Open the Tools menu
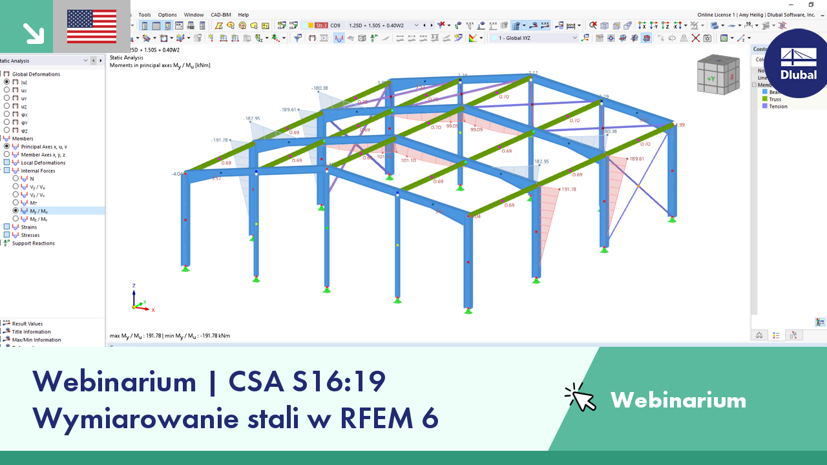This screenshot has width=827, height=465. [145, 15]
